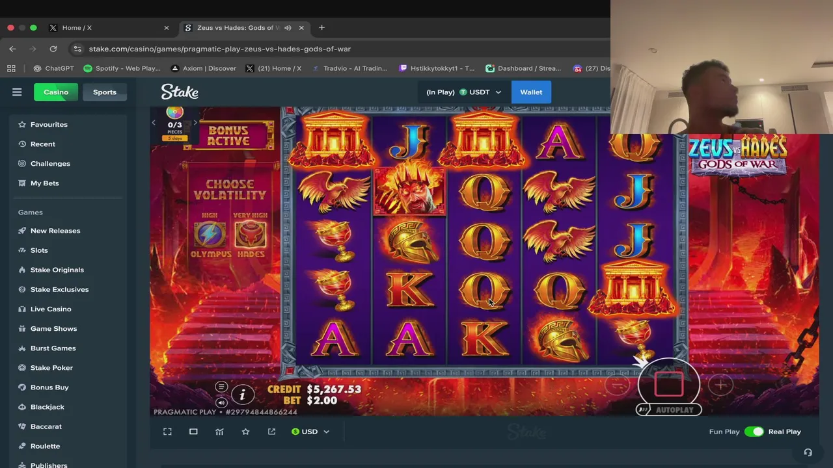Screen dimensions: 833x468
Task: Click the Bonus Buy icon in sidebar
Action: (22, 387)
